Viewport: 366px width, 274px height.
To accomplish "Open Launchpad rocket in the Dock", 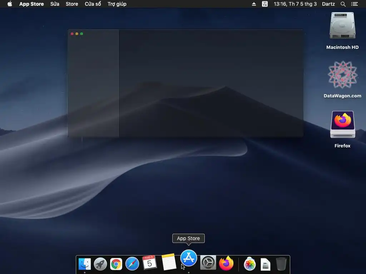I will (100, 264).
